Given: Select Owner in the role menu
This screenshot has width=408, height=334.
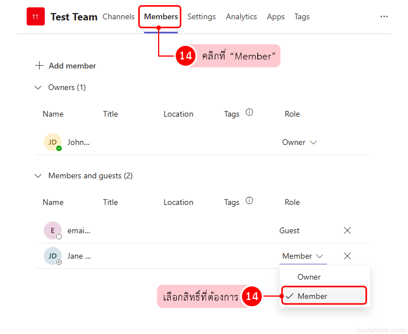Looking at the screenshot, I should (309, 277).
